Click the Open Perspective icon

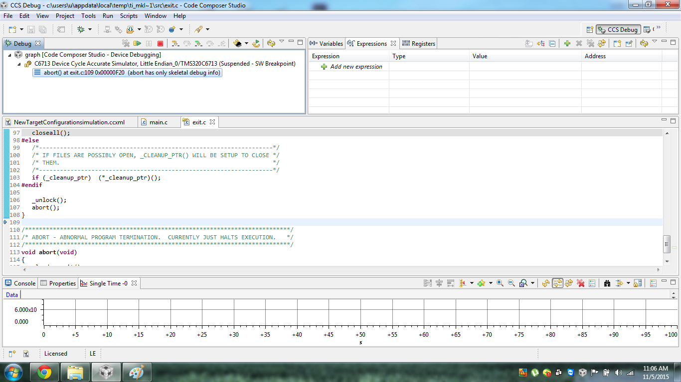point(590,30)
